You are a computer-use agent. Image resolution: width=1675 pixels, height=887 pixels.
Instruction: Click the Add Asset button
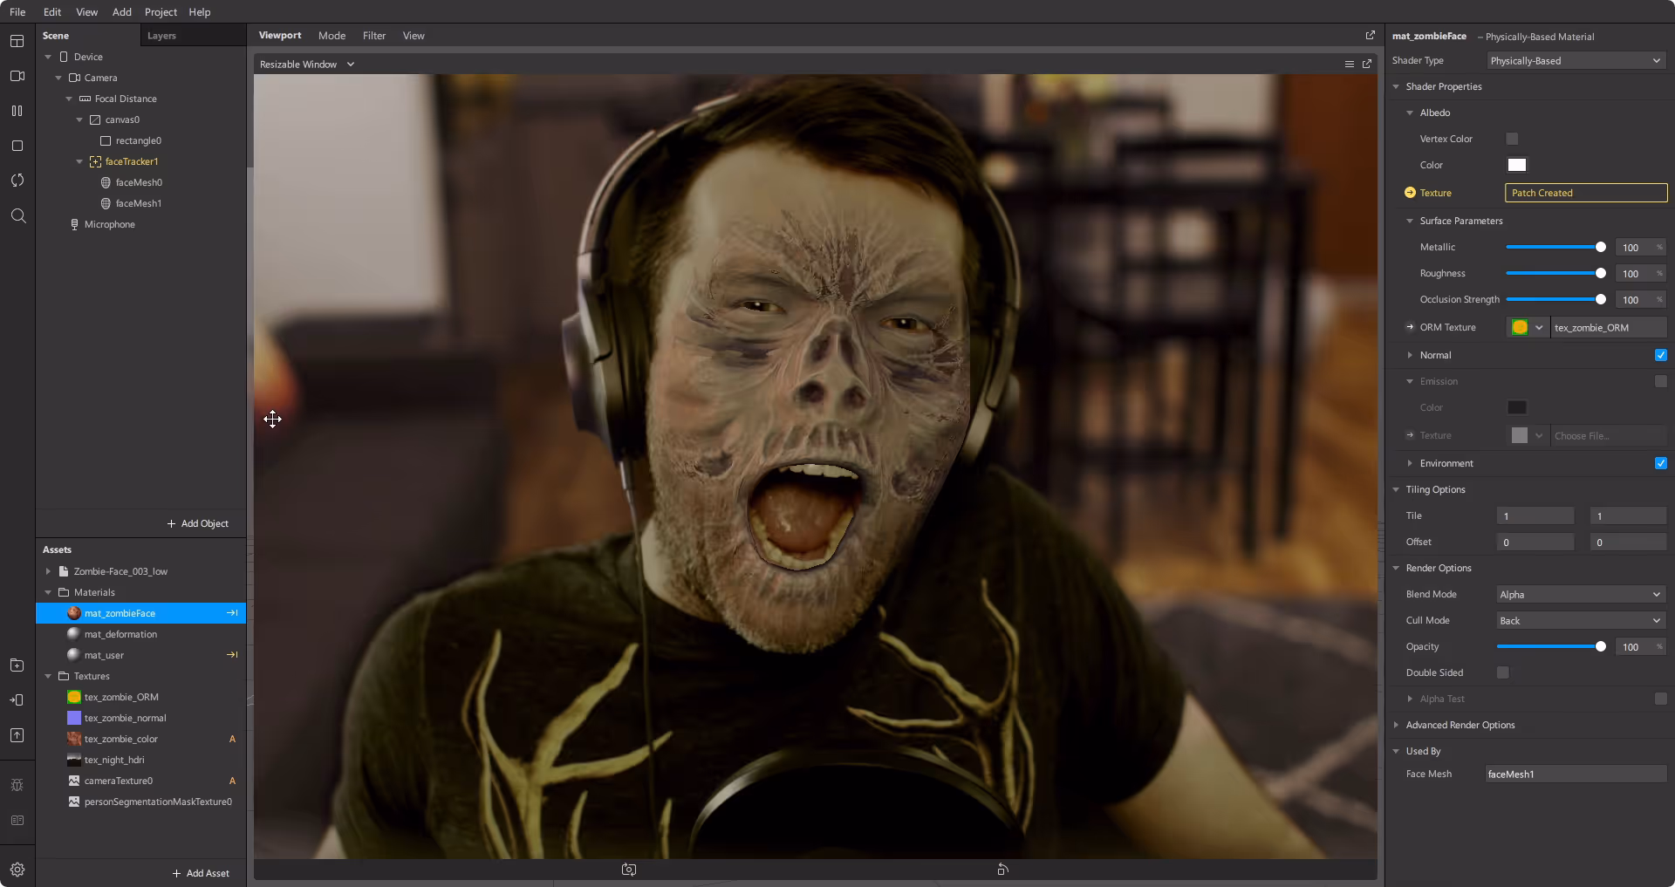[201, 872]
